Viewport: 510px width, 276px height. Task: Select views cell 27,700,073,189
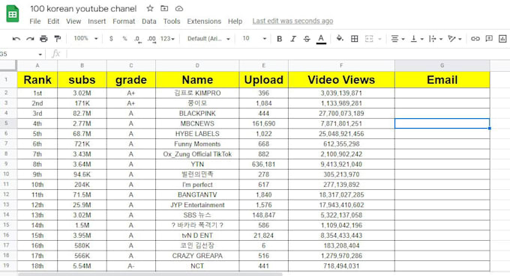tap(341, 114)
